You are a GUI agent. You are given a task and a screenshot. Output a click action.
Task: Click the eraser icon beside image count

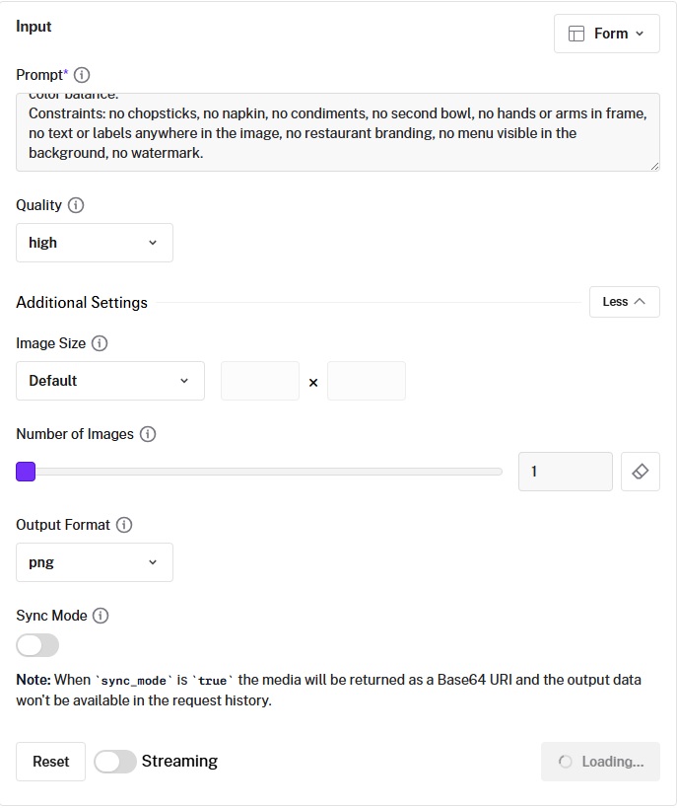(640, 472)
